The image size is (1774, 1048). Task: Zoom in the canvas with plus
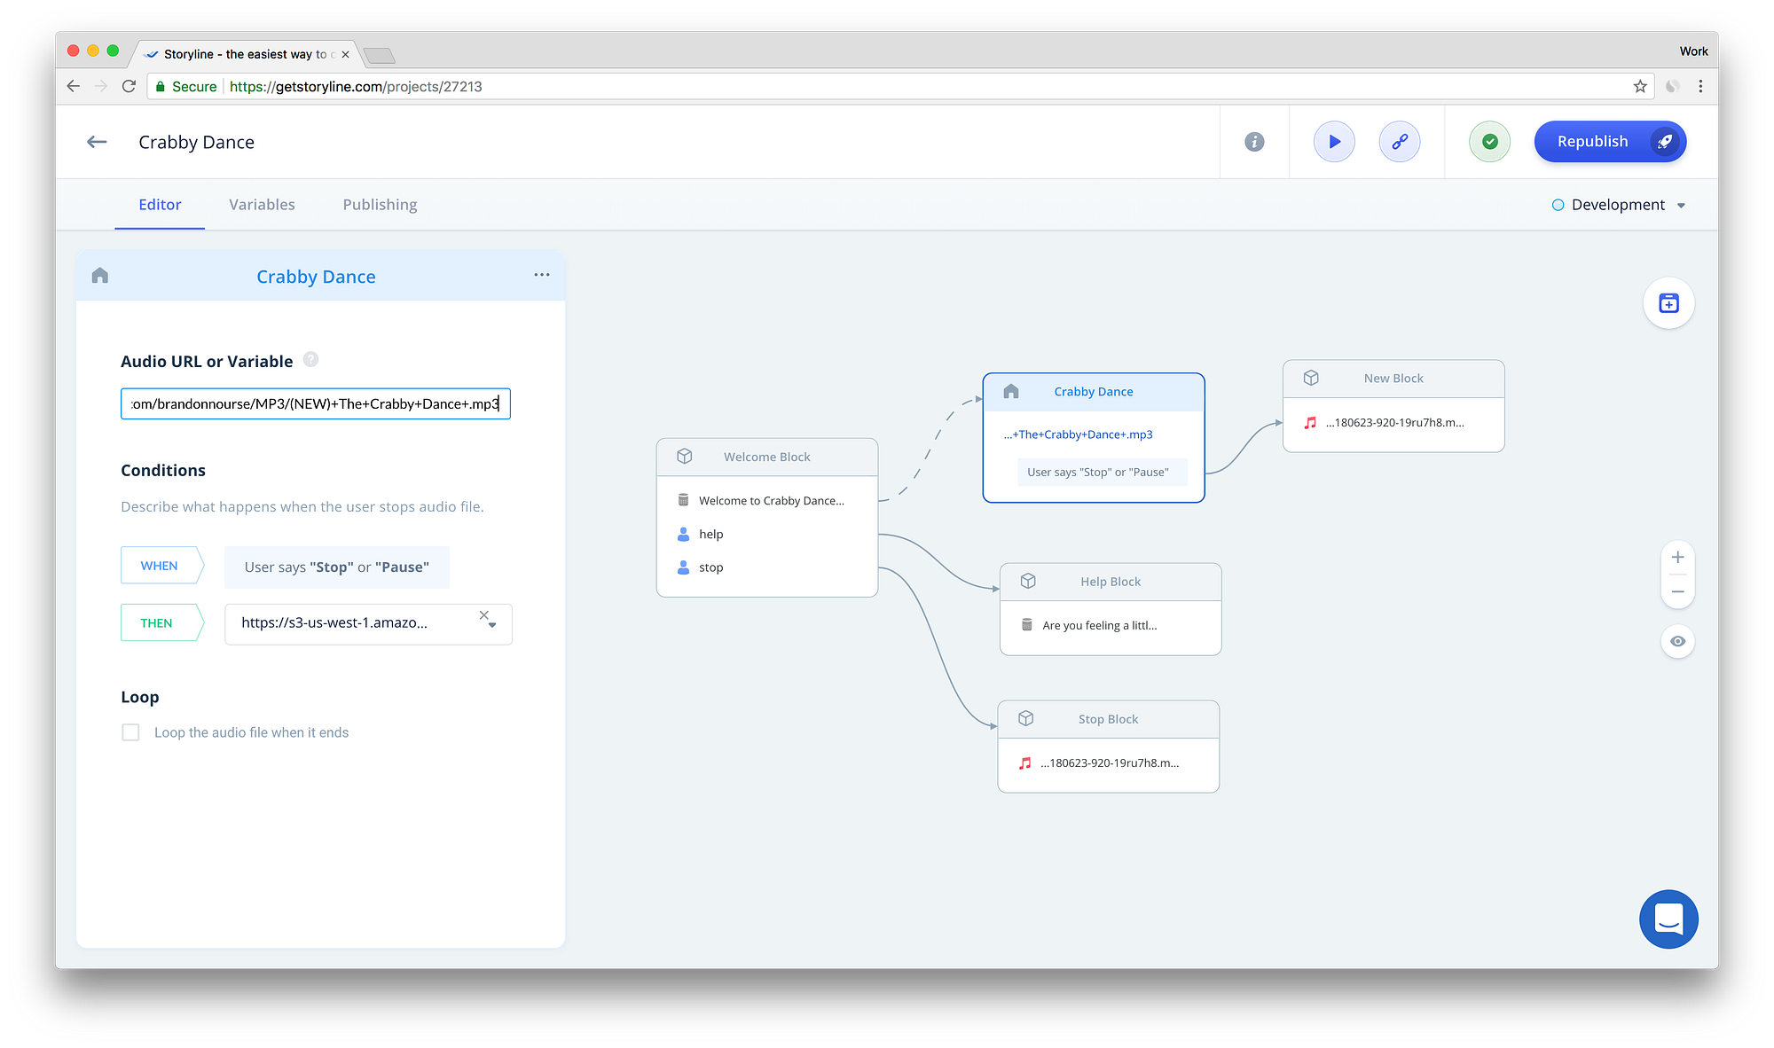1677,558
